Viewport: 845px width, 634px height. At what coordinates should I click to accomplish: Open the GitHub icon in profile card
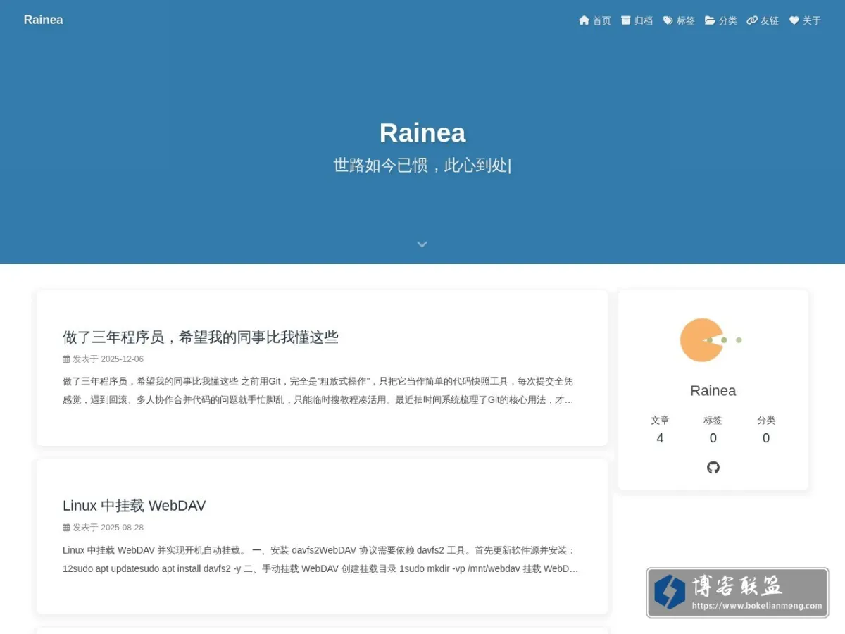pos(713,468)
